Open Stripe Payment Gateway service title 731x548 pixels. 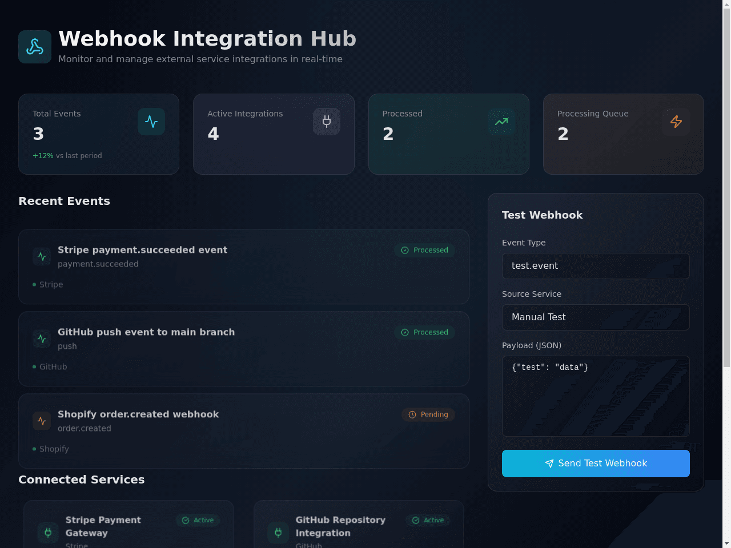103,526
